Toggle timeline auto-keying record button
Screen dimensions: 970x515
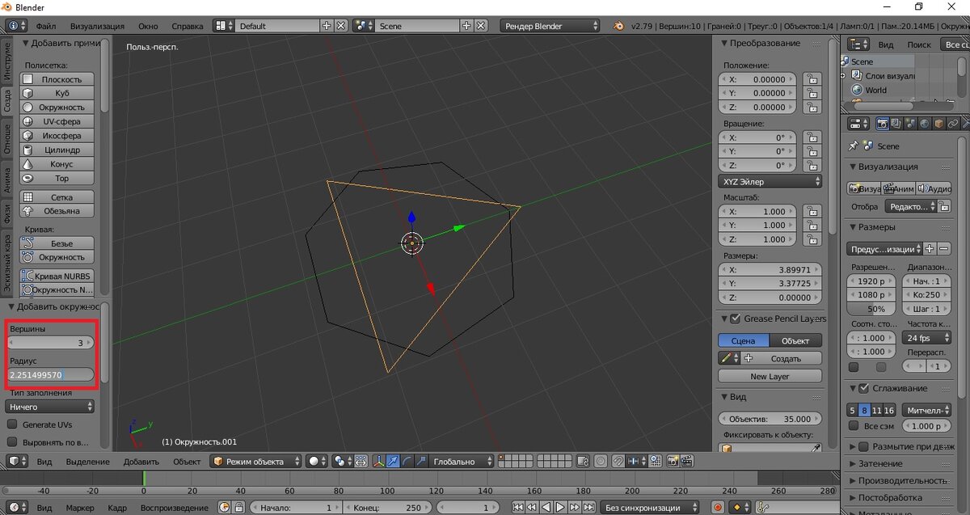(x=717, y=508)
